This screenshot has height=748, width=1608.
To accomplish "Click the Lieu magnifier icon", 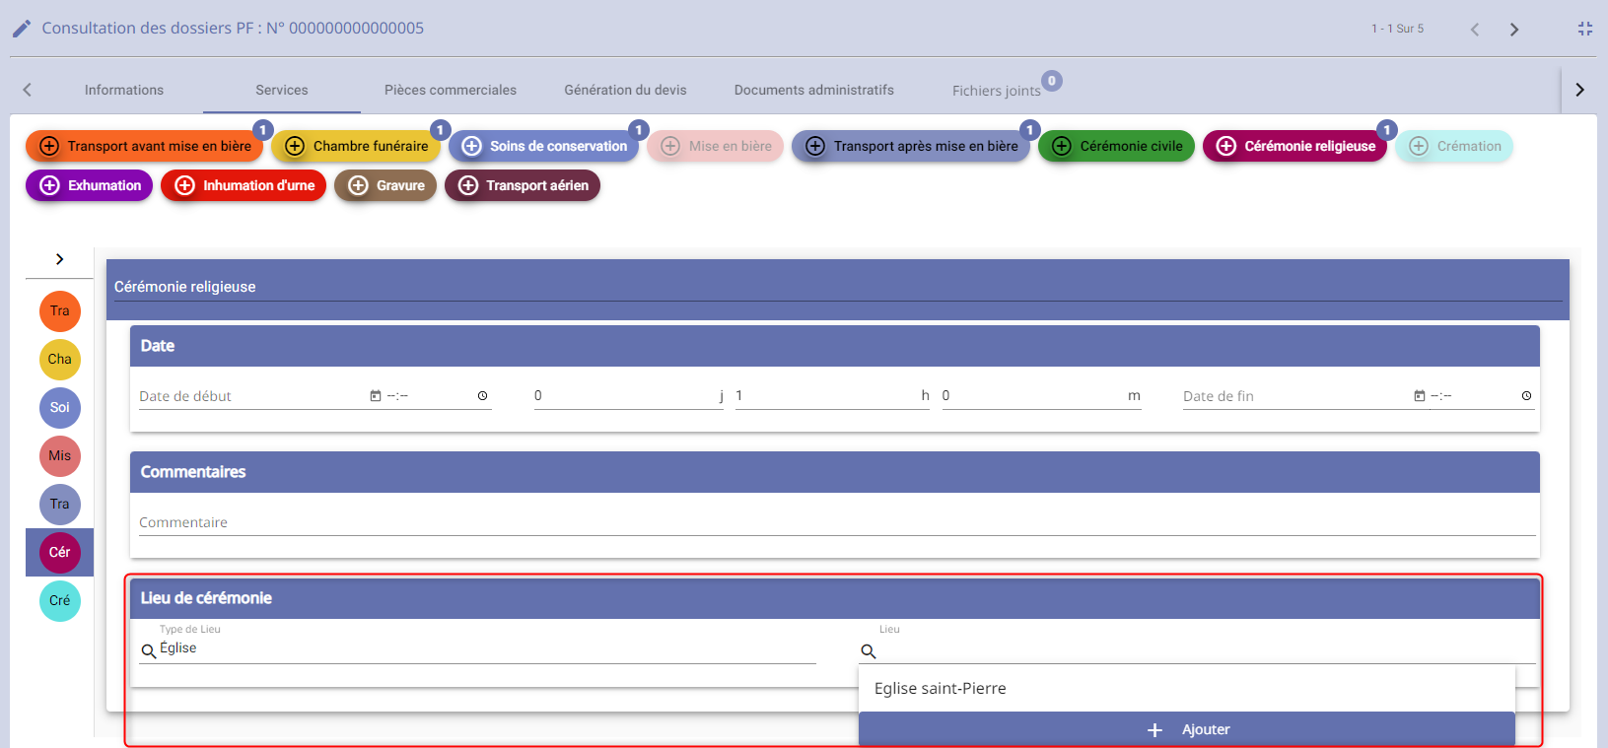I will click(869, 651).
